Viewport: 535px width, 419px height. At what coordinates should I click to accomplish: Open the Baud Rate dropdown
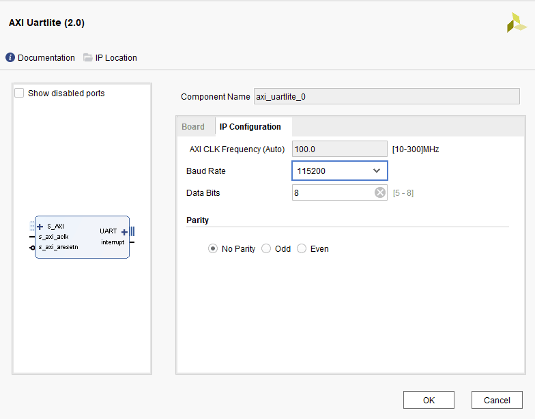pyautogui.click(x=340, y=171)
